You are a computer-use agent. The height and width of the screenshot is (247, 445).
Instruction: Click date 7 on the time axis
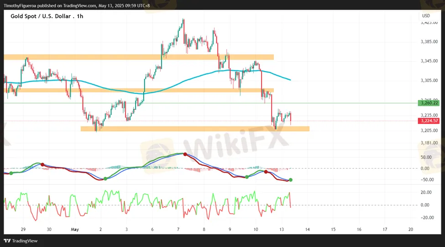178,229
